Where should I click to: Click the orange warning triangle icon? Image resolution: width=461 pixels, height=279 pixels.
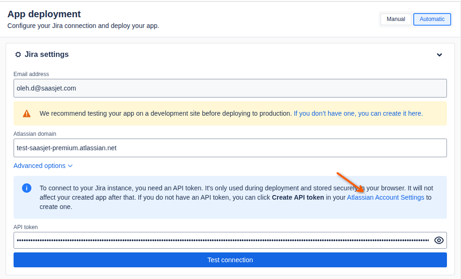[x=27, y=114]
